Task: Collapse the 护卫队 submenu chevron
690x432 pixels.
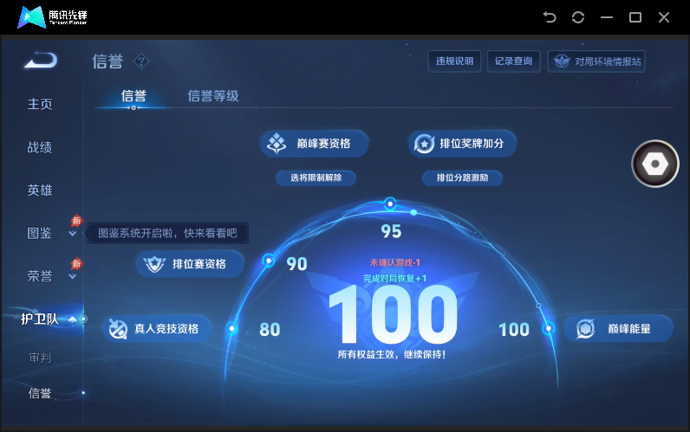Action: tap(73, 319)
